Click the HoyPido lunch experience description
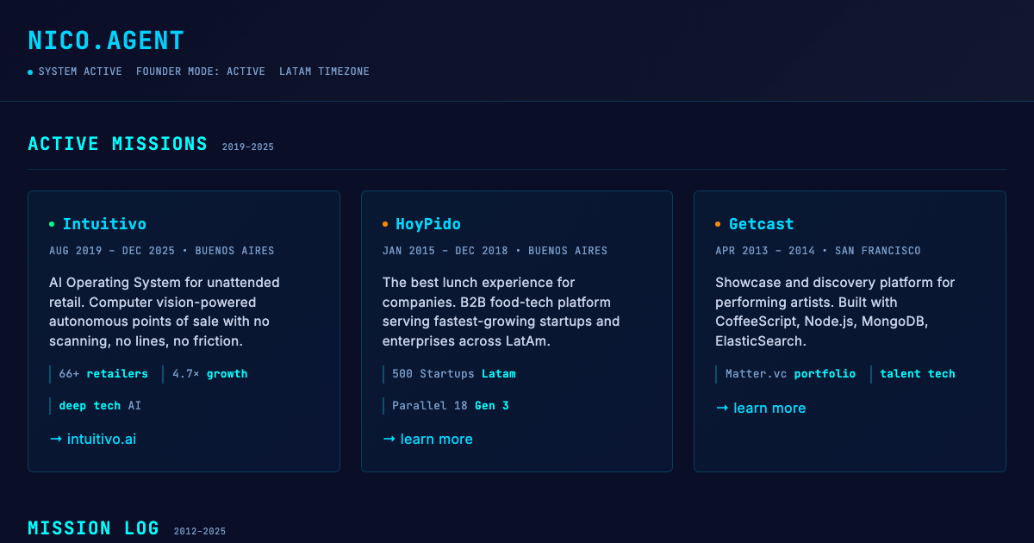Image resolution: width=1034 pixels, height=543 pixels. (x=501, y=312)
